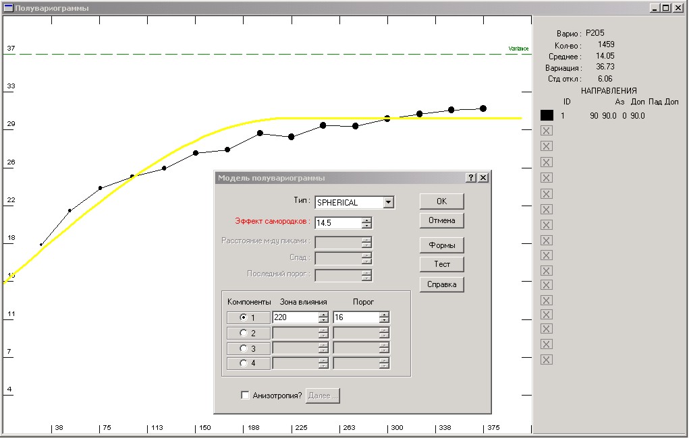Confirm the model with the OK button
This screenshot has width=689, height=438.
pos(441,201)
